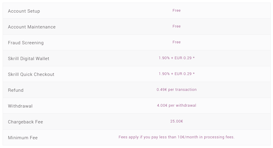Click the 4.00€ per withdrawal price
This screenshot has width=273, height=148.
(176, 106)
